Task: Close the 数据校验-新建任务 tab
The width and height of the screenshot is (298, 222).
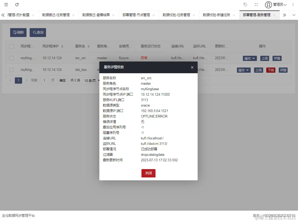Action: (x=234, y=15)
